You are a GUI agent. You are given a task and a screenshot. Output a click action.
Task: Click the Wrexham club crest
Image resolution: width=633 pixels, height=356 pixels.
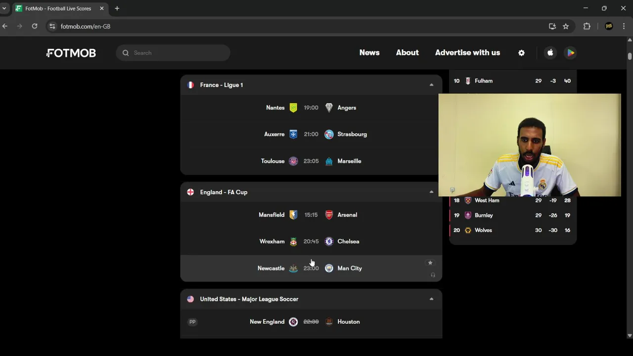293,242
